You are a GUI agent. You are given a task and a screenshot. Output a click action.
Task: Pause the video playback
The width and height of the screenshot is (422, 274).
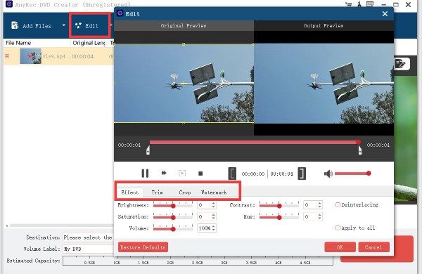click(x=145, y=173)
